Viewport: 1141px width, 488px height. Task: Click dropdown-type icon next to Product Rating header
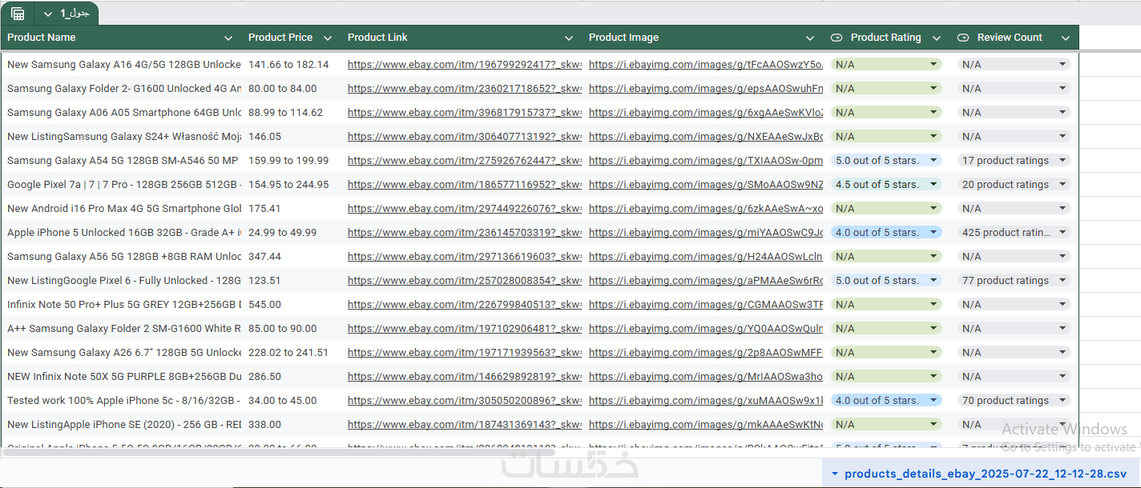click(x=837, y=38)
